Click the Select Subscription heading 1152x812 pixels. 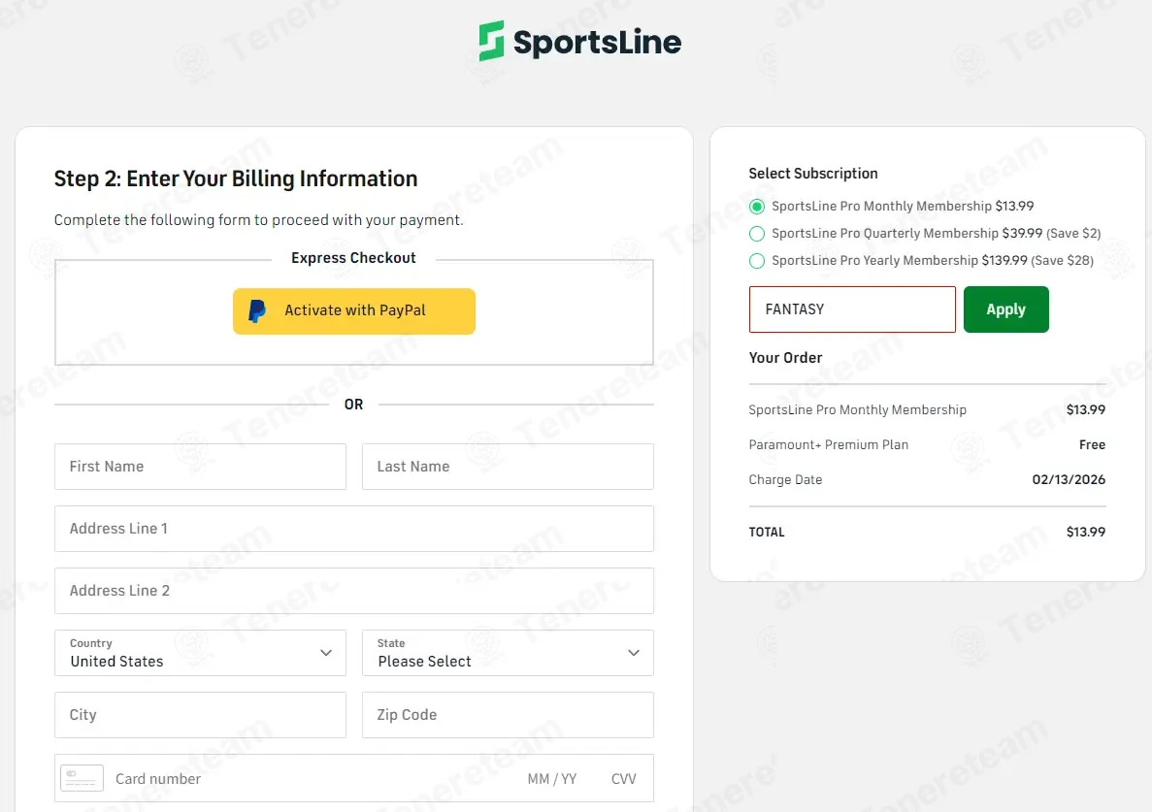[813, 174]
